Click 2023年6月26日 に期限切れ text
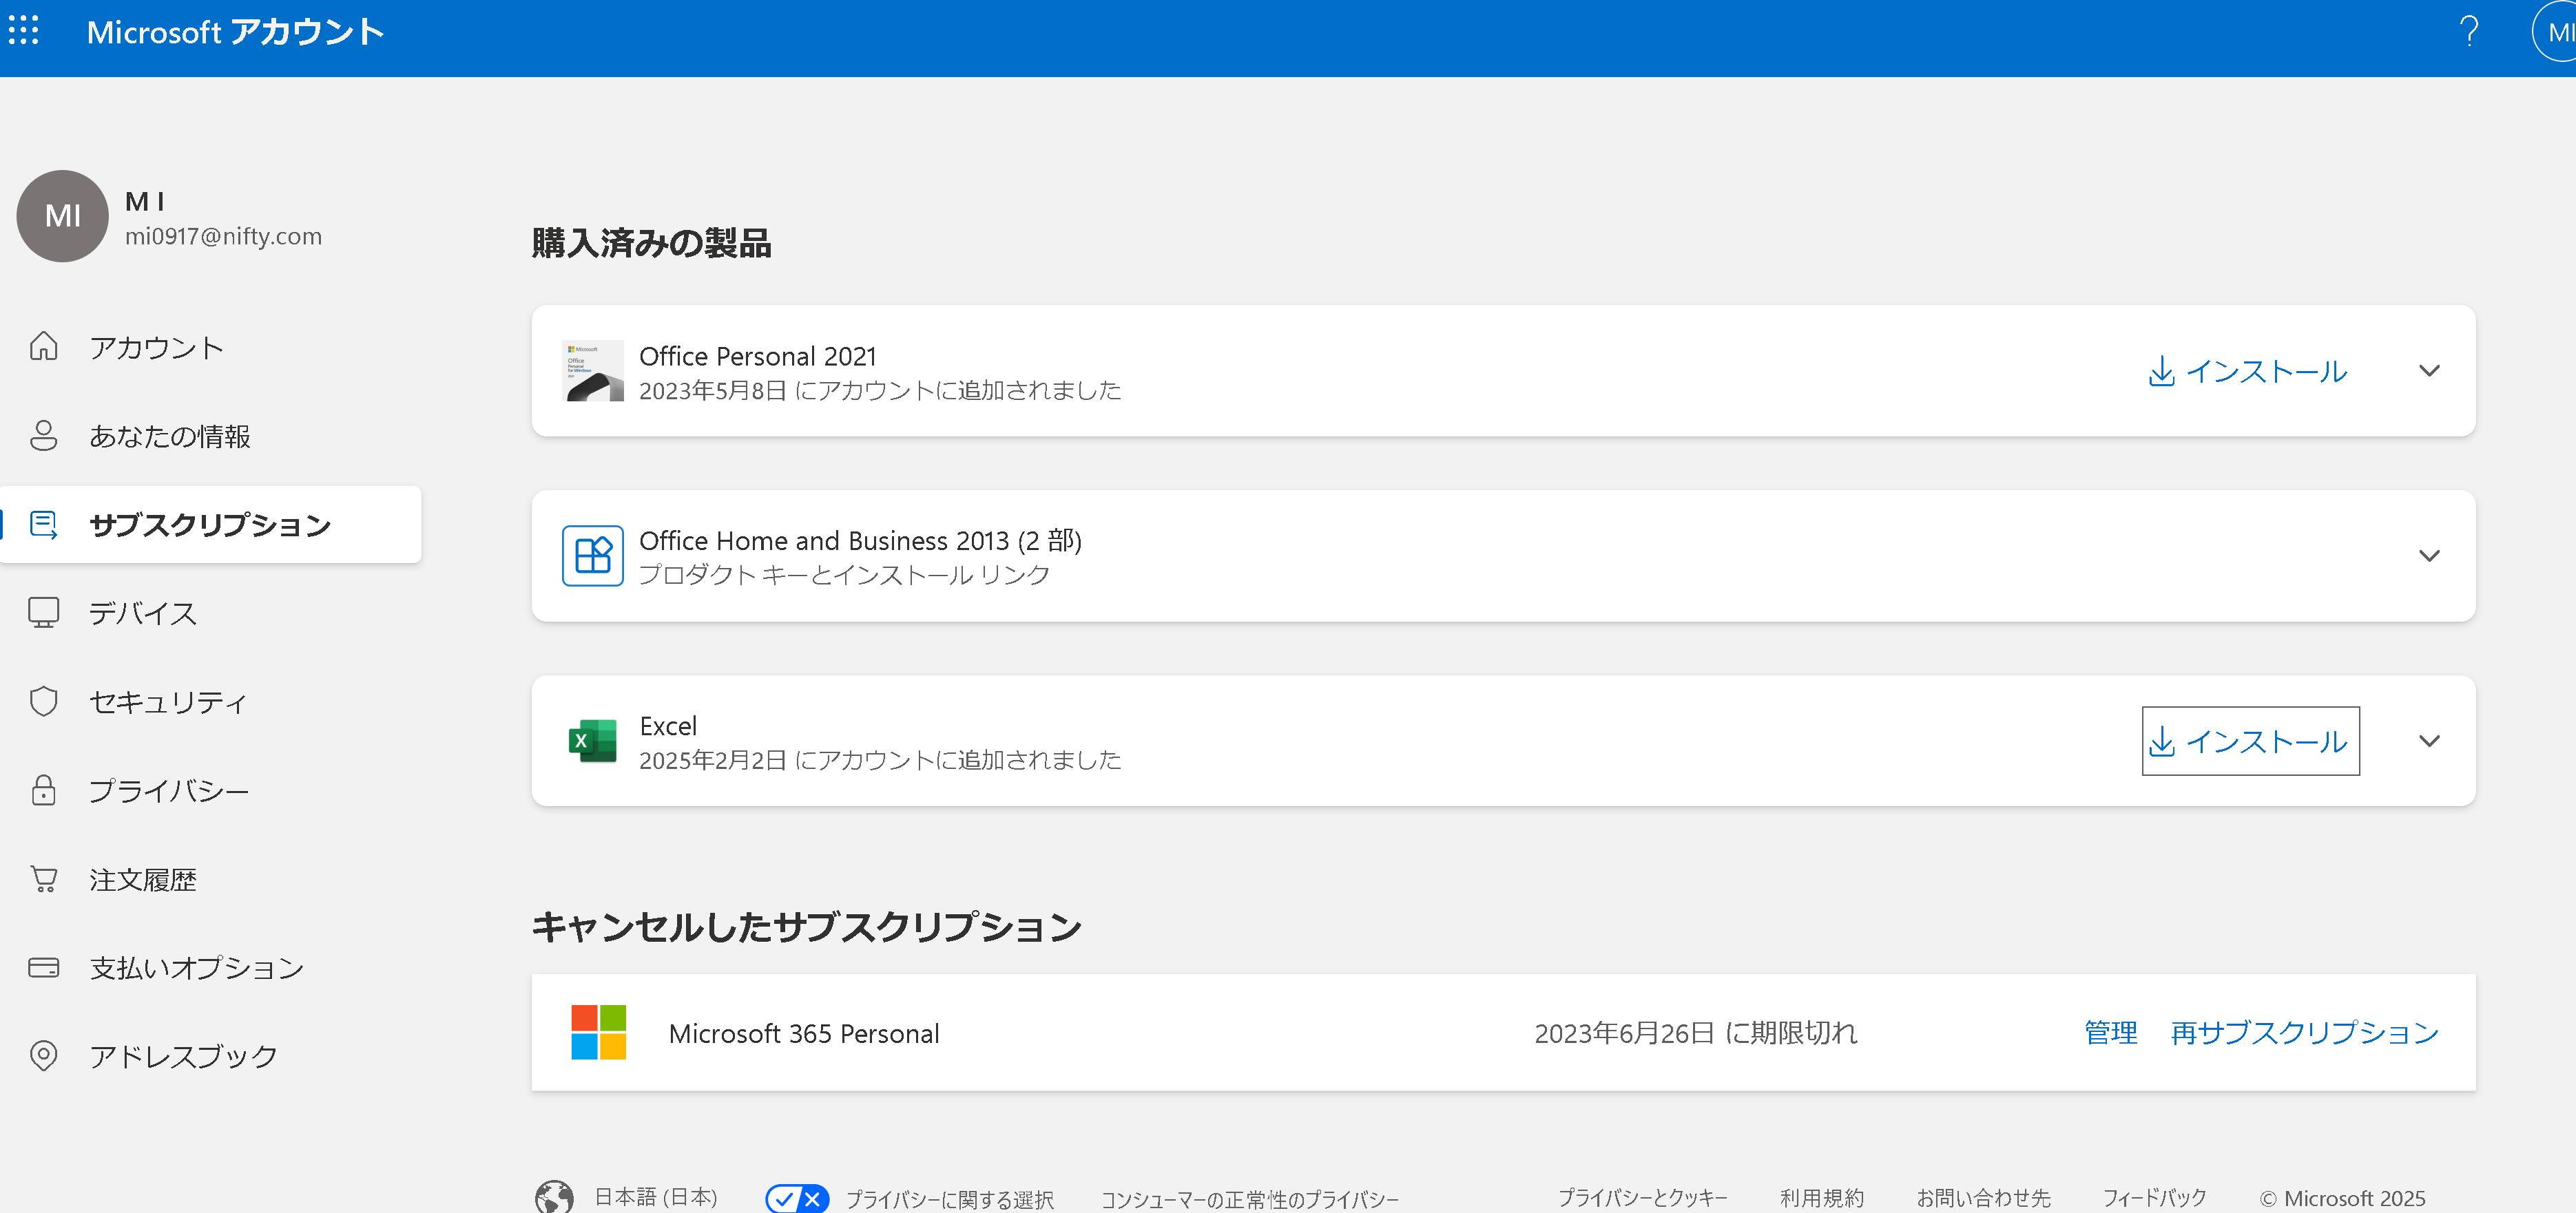The height and width of the screenshot is (1213, 2576). click(x=1696, y=1032)
